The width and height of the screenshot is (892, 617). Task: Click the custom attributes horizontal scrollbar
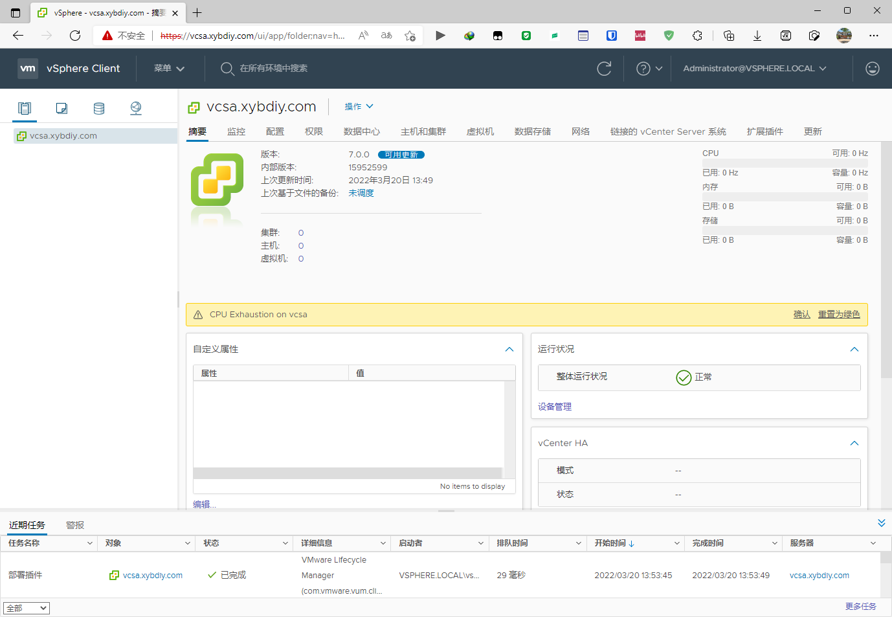point(348,473)
